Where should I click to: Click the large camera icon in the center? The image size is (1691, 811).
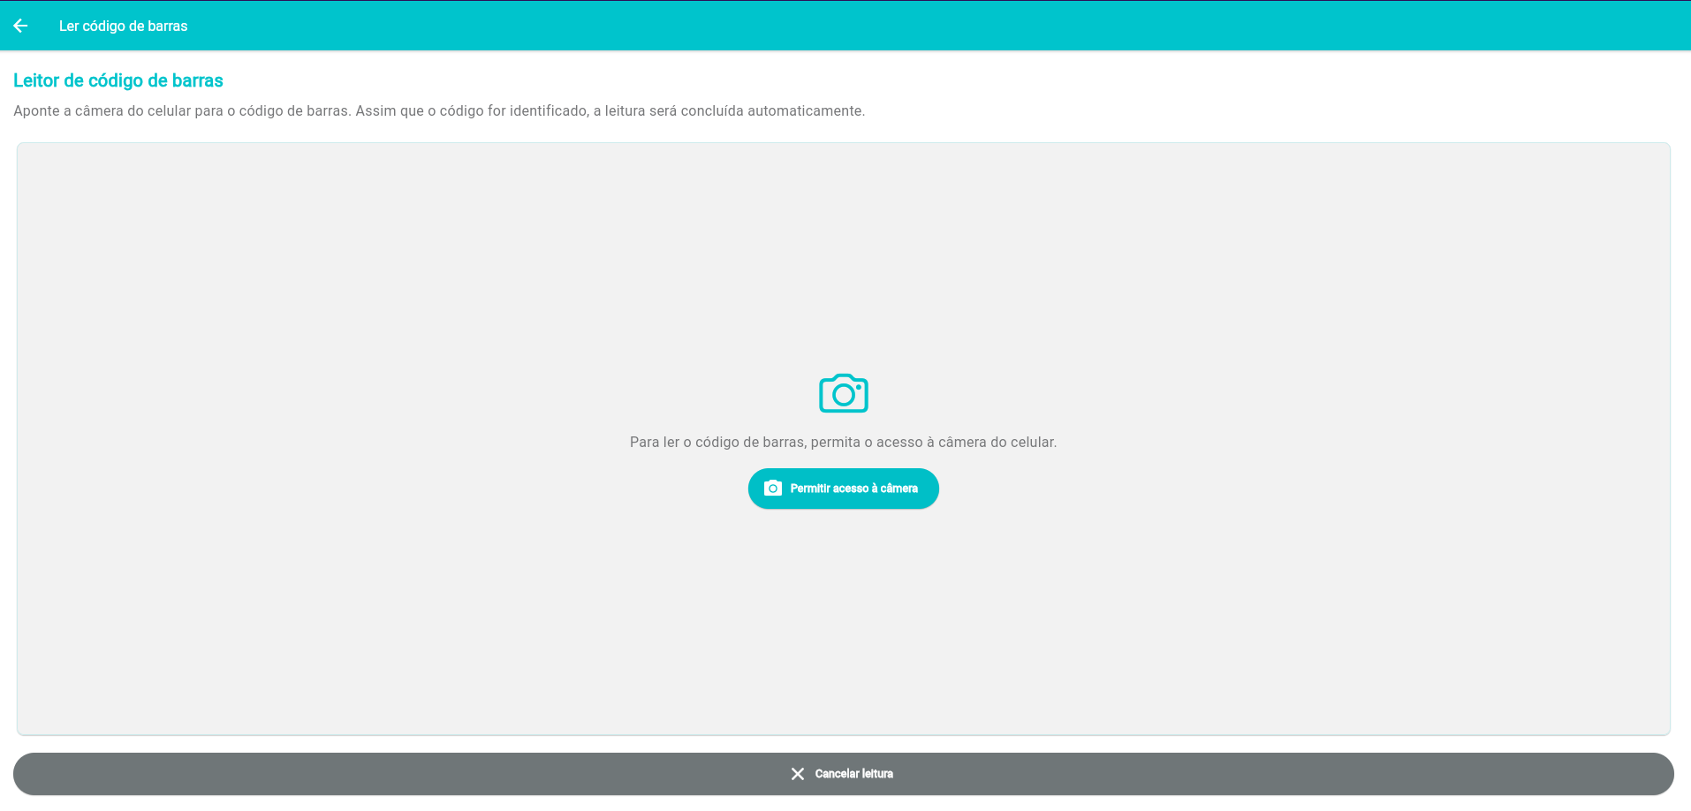point(844,393)
